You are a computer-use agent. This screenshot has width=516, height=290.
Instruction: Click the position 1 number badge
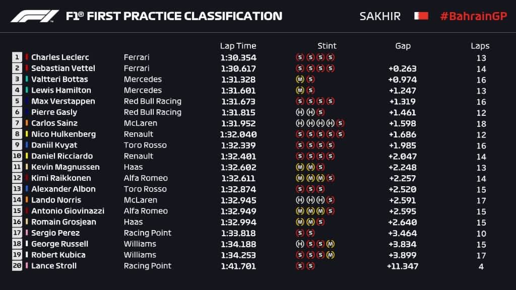click(17, 57)
